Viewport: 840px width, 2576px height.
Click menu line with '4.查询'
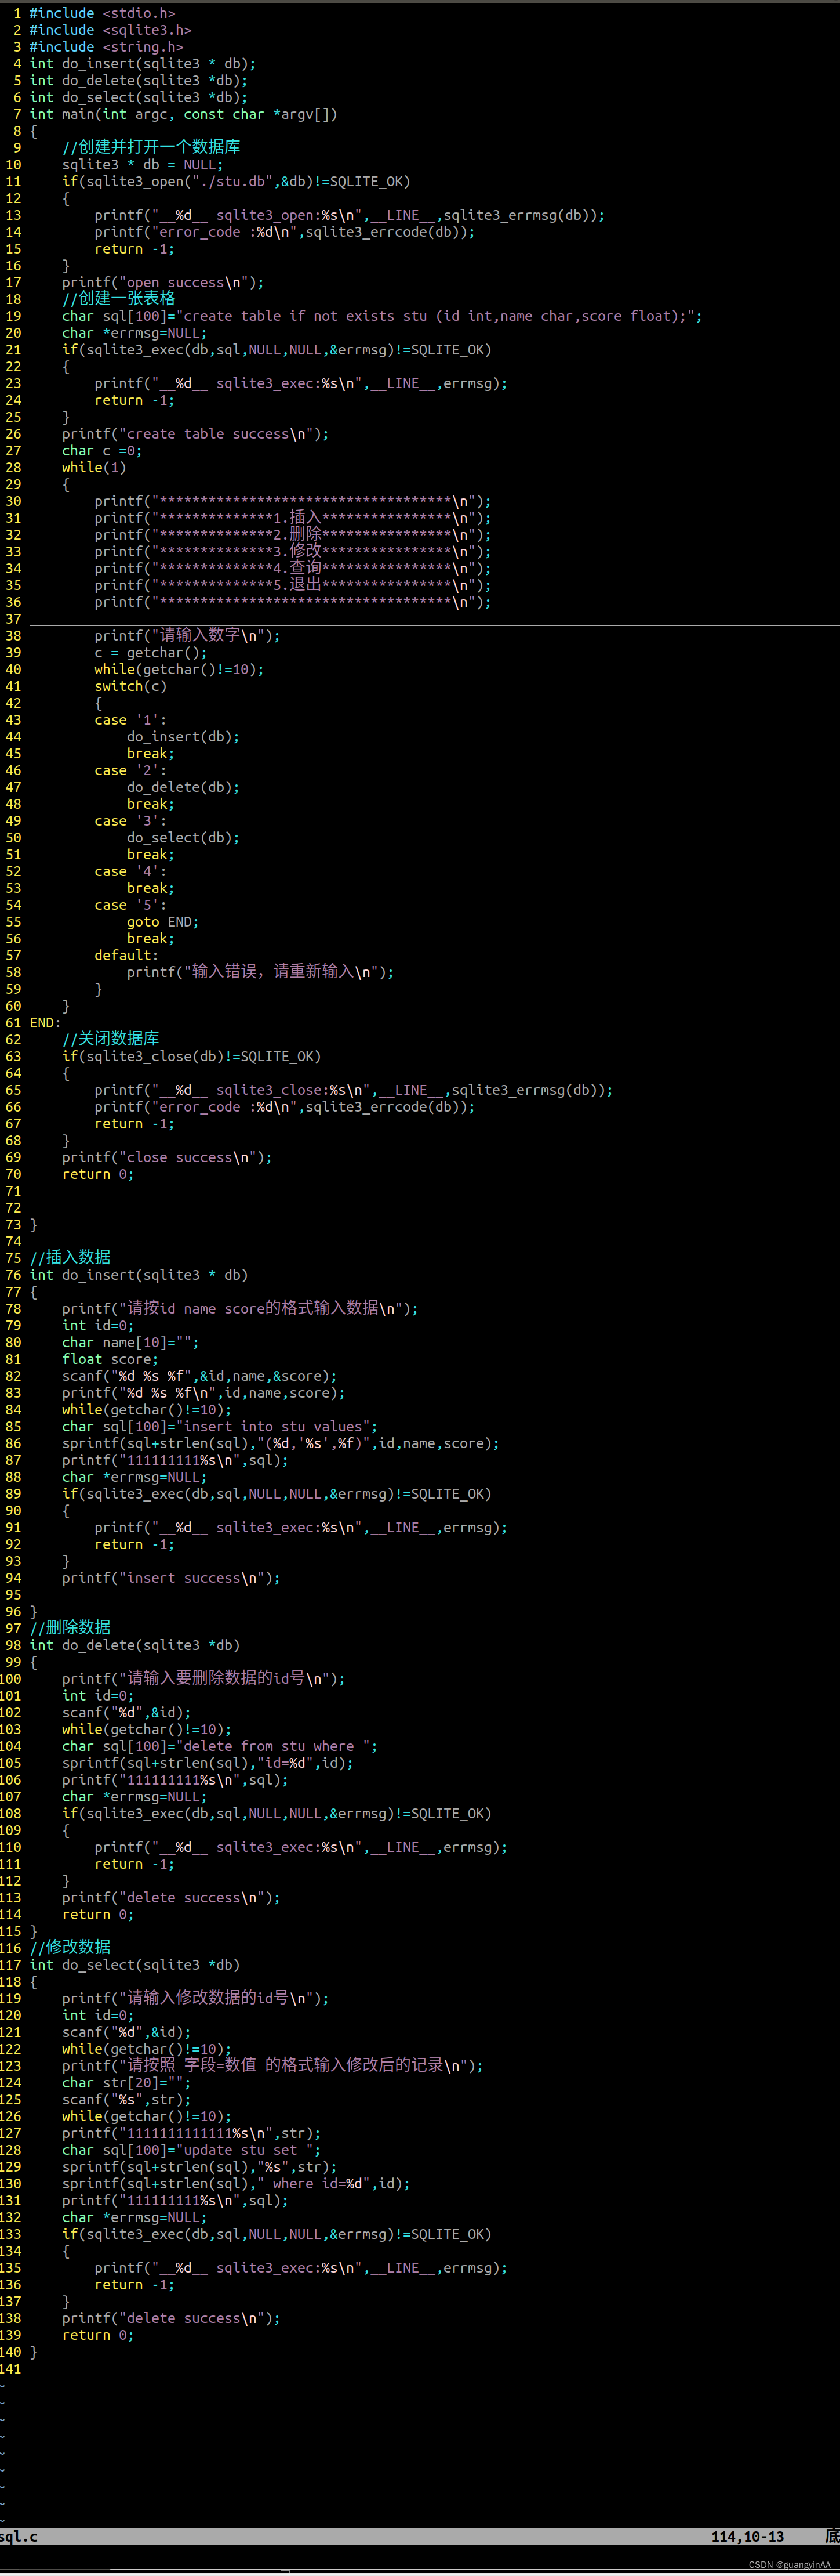[293, 568]
